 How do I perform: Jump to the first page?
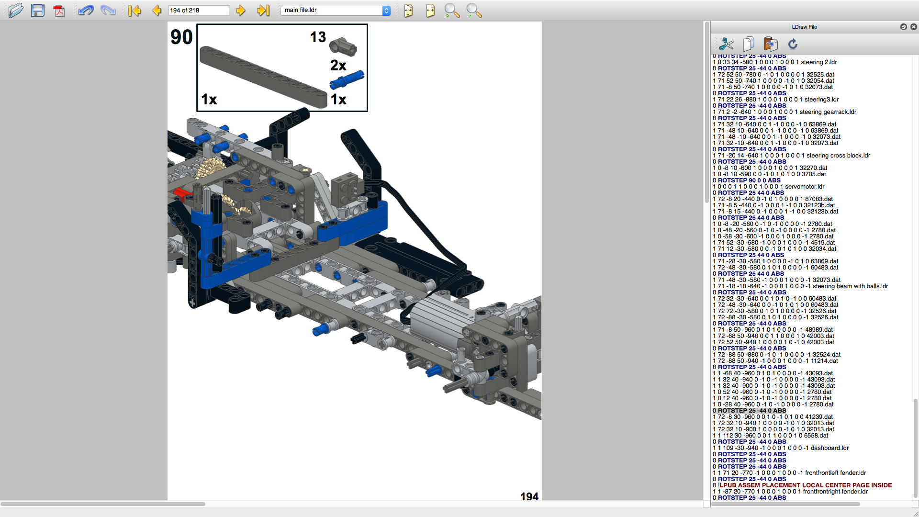(x=134, y=10)
